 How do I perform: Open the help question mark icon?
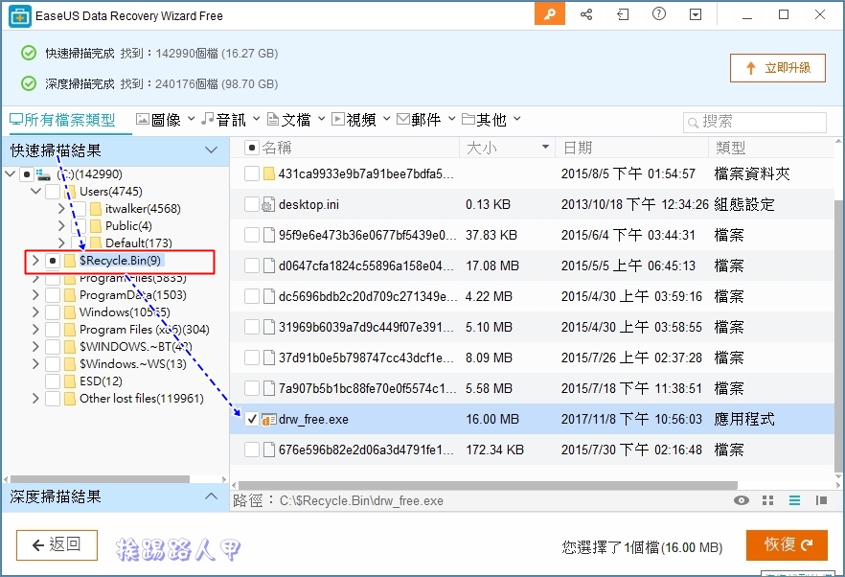[658, 14]
